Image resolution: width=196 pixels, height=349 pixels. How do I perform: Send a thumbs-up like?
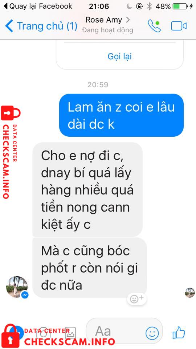[x=179, y=333]
